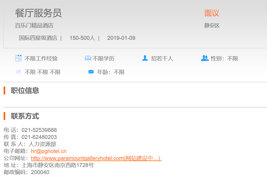Click the orange 面议 salary text
267x179 pixels.
click(x=212, y=13)
